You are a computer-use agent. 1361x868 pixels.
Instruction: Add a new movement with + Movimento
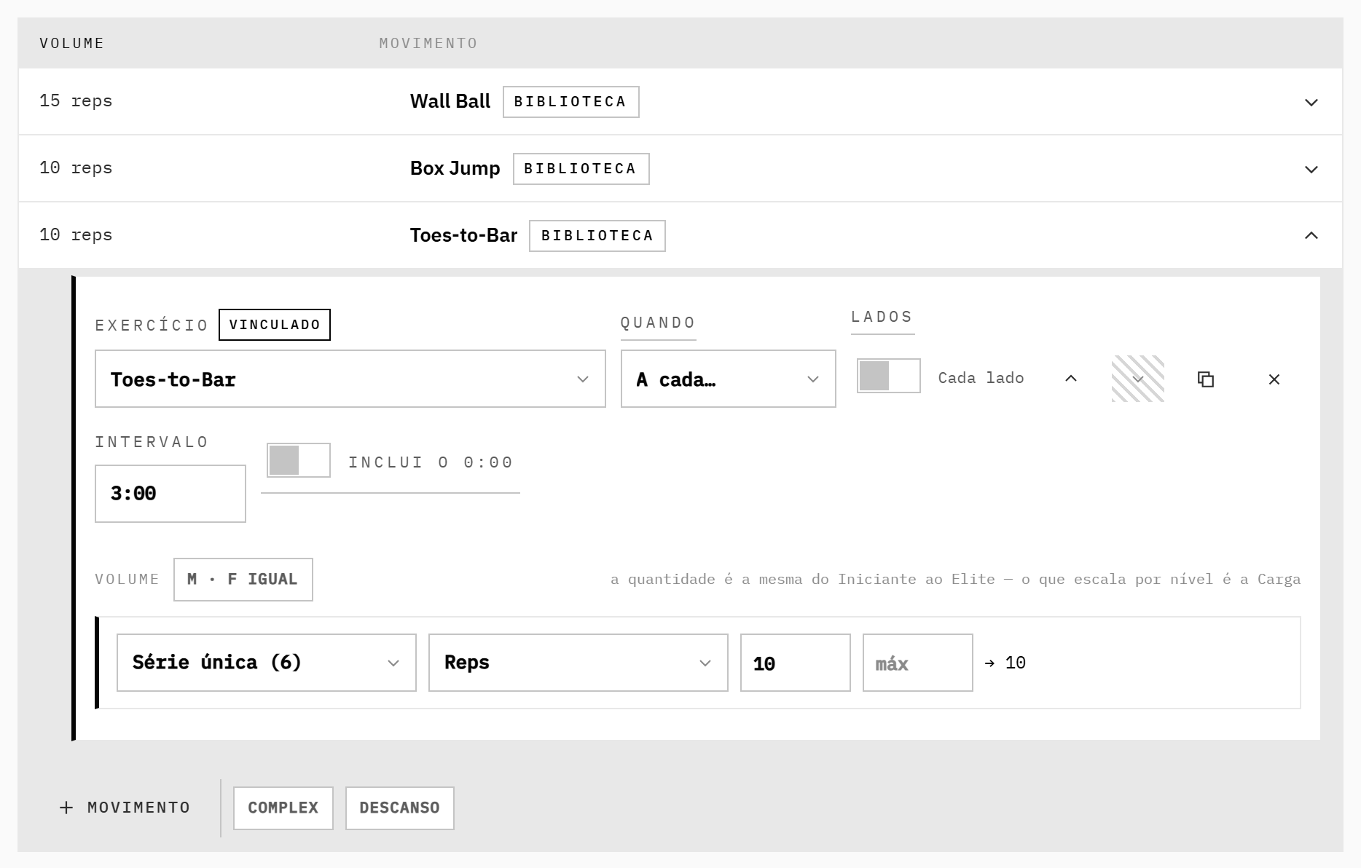click(125, 808)
